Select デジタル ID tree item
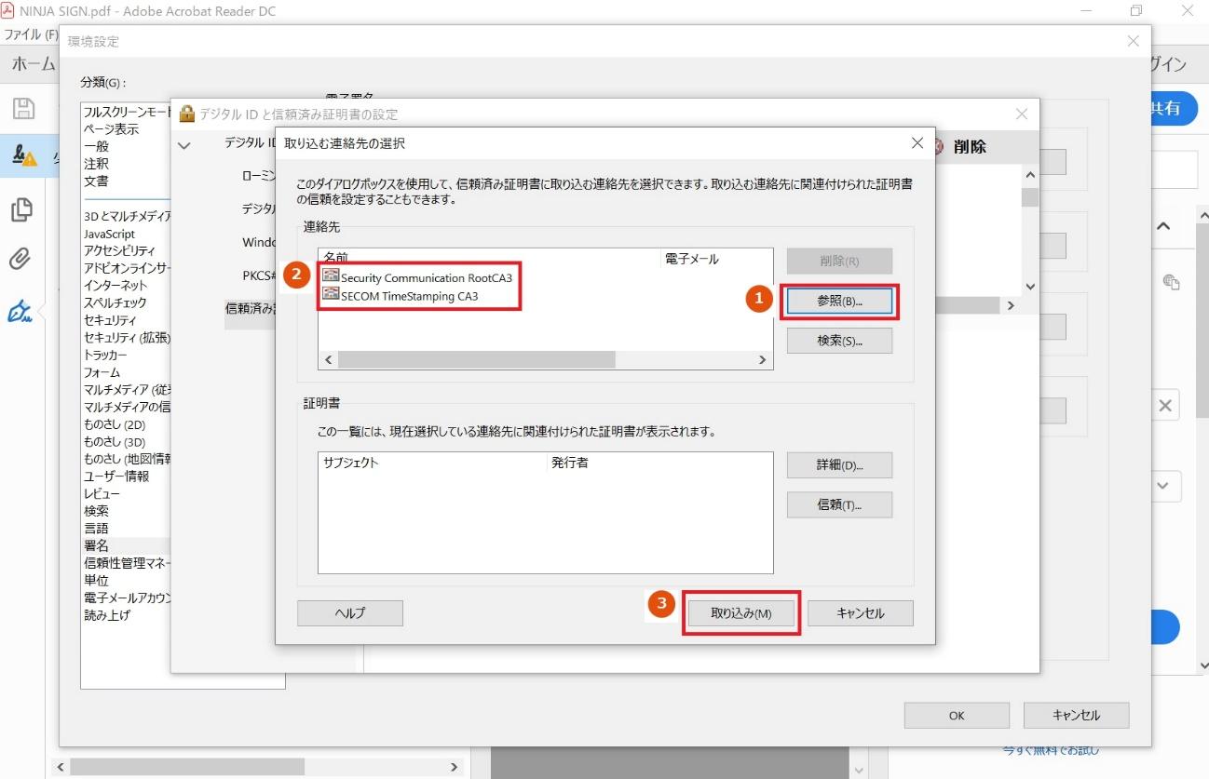 click(251, 143)
